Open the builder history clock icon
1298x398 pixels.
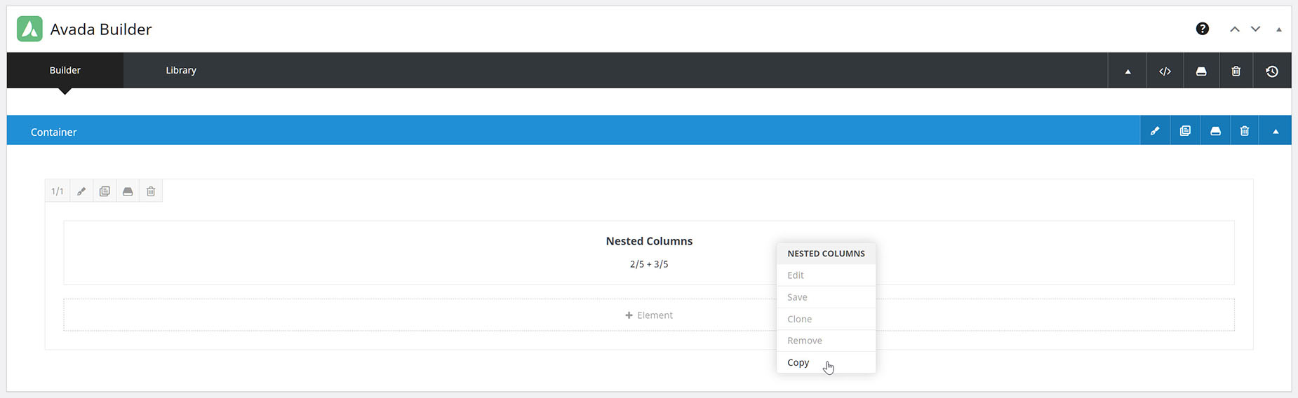(x=1272, y=71)
